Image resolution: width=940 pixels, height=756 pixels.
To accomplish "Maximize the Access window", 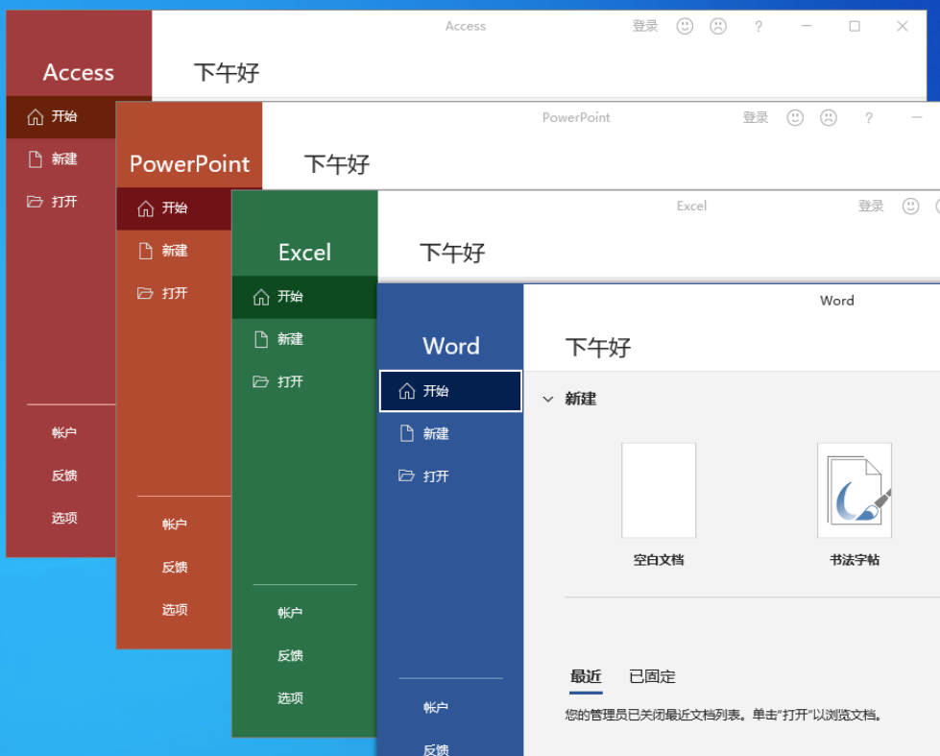I will point(855,26).
